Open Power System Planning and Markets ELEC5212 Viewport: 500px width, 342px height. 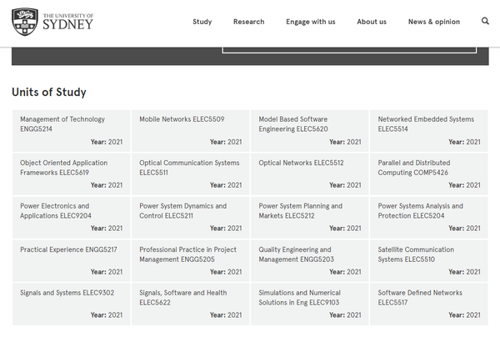[x=310, y=218]
